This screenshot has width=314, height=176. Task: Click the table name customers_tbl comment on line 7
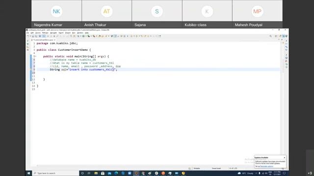tap(82, 63)
